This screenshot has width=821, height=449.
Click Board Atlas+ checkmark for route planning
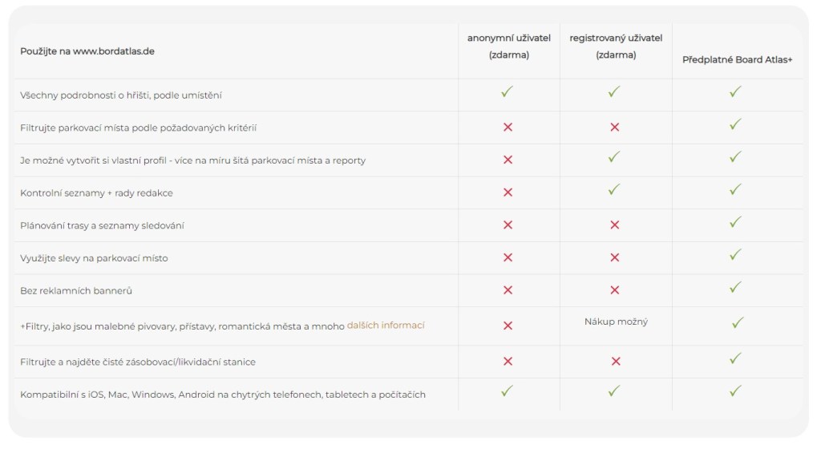pos(735,222)
